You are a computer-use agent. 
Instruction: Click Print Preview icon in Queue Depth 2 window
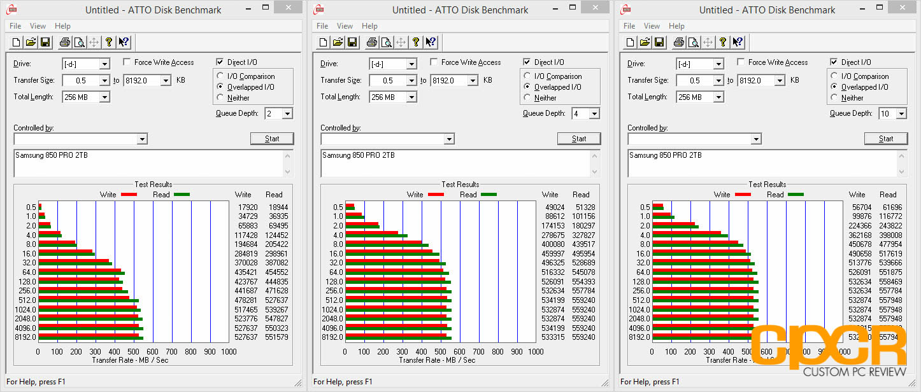pos(79,43)
